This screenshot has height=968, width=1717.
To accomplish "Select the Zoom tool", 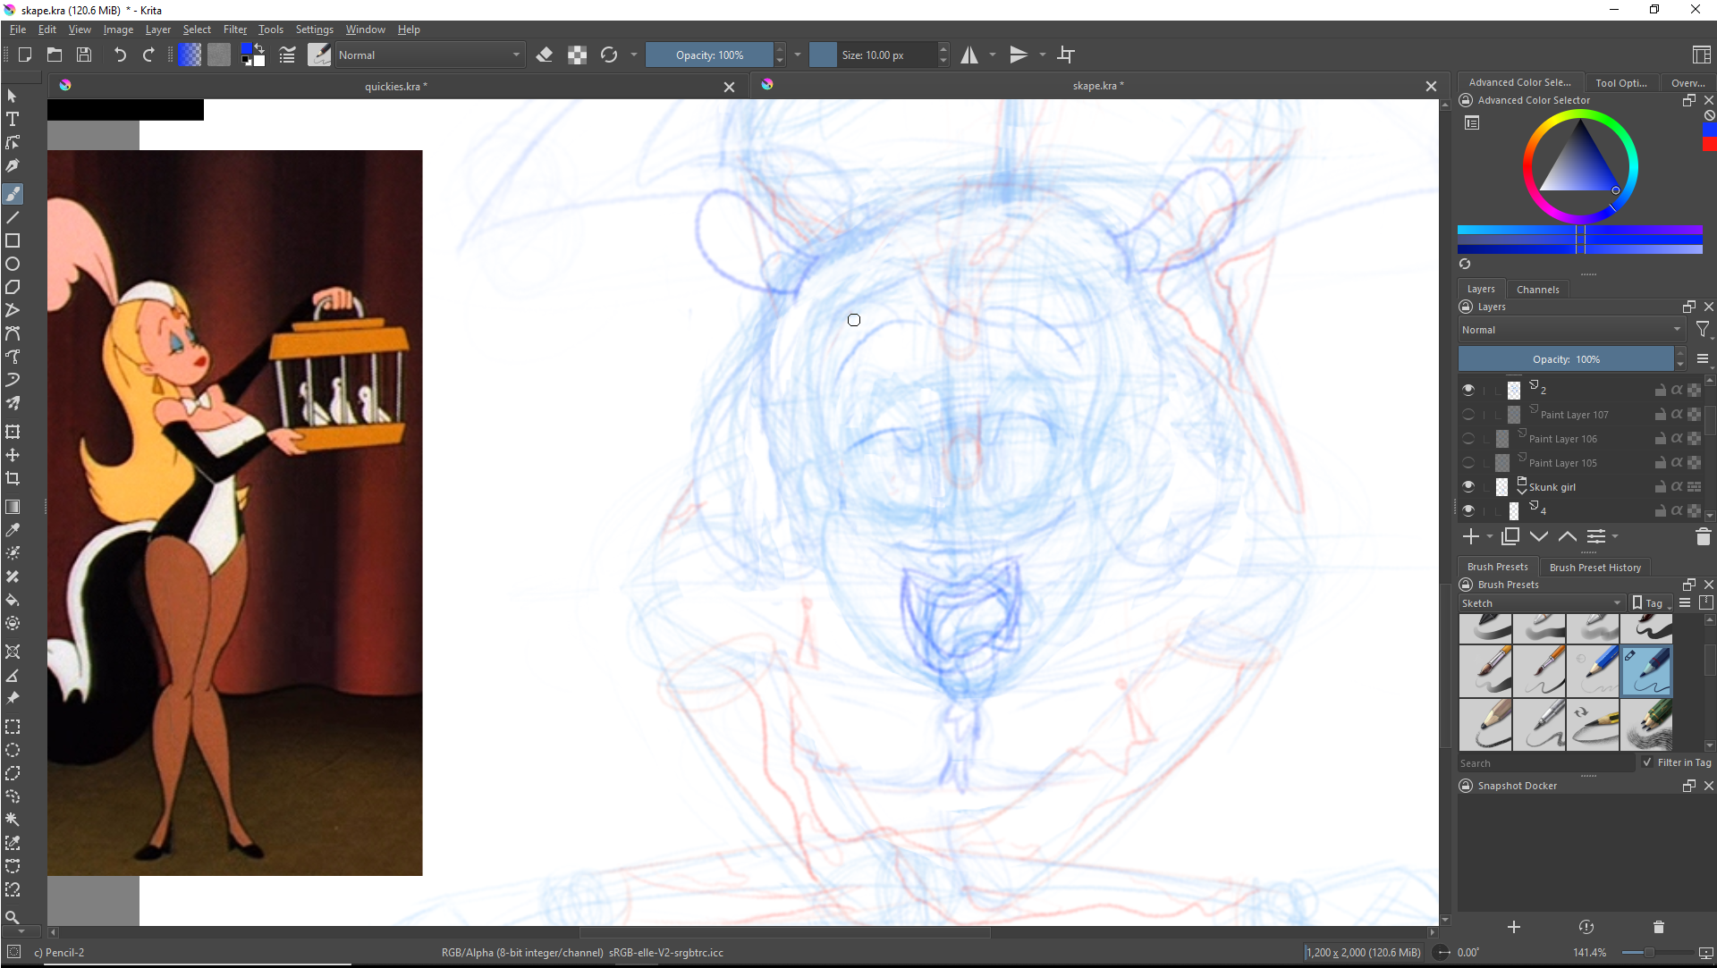I will point(13,917).
